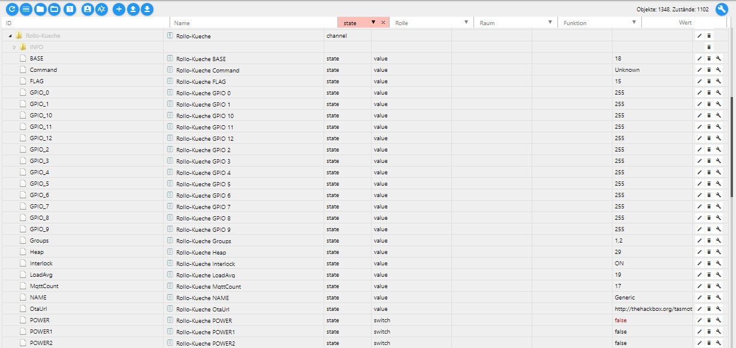Clear the state type filter
The width and height of the screenshot is (736, 348).
click(383, 22)
